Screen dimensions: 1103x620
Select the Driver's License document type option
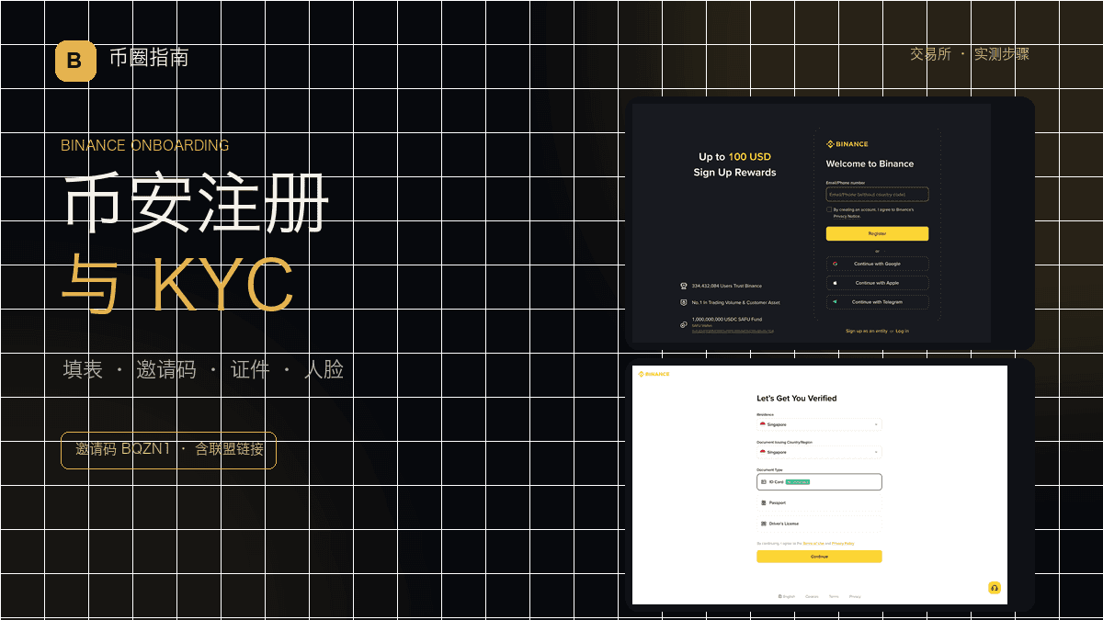[x=819, y=524]
